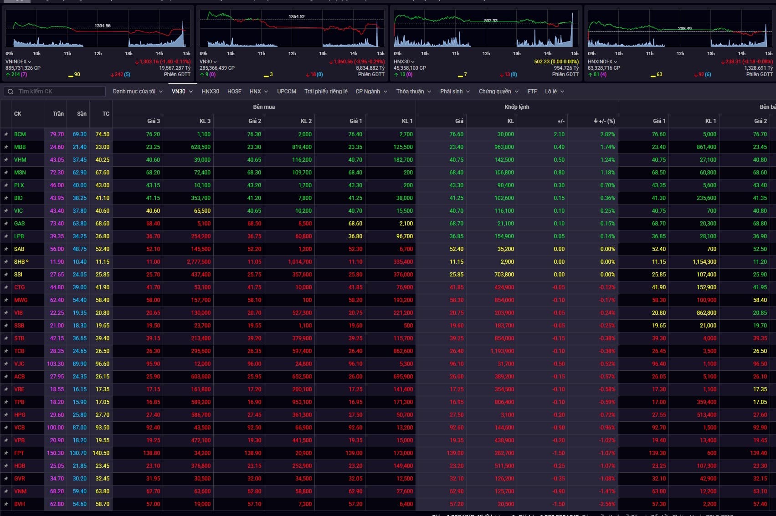This screenshot has width=776, height=516.
Task: Focus the Tìm kiếm CK search field
Action: (59, 92)
